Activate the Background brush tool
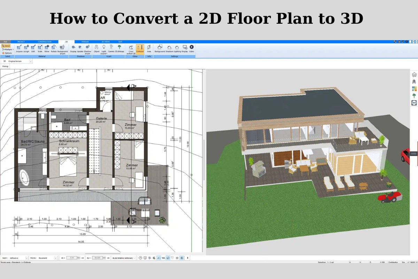The image size is (418, 279). pos(62,49)
